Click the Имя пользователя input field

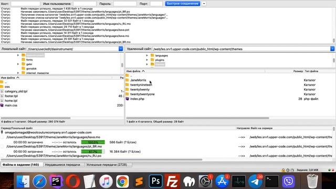pyautogui.click(x=85, y=4)
